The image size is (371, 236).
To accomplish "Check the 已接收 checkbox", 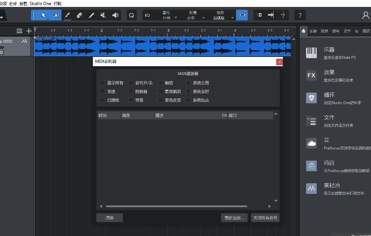I will pyautogui.click(x=102, y=100).
